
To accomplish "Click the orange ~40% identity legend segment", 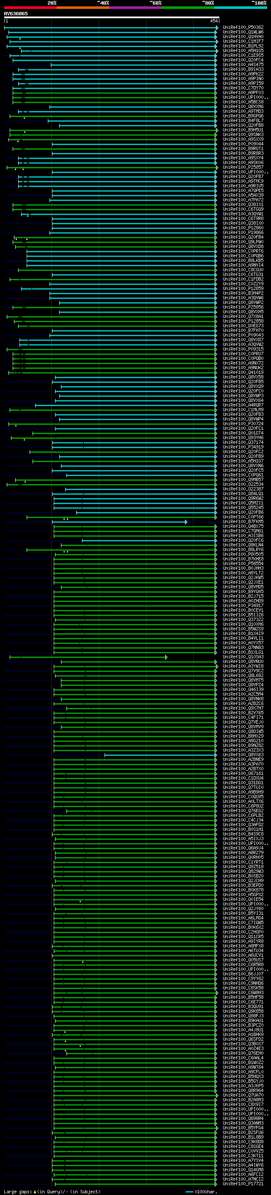I will click(x=83, y=8).
